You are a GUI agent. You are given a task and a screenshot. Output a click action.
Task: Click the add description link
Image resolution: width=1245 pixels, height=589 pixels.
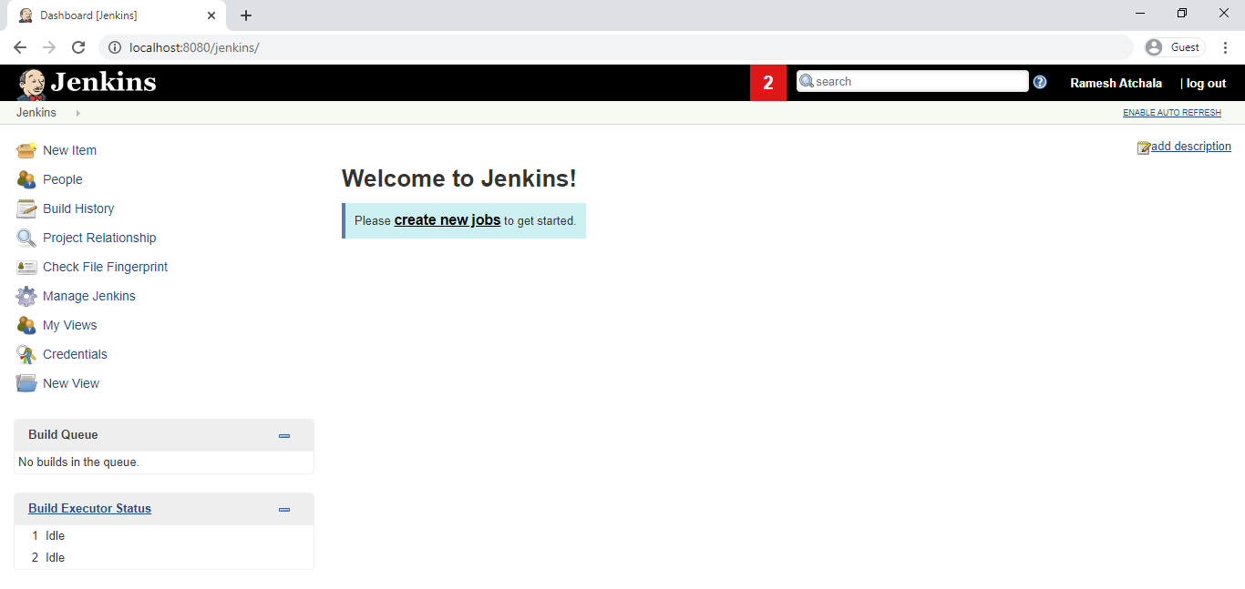point(1191,147)
